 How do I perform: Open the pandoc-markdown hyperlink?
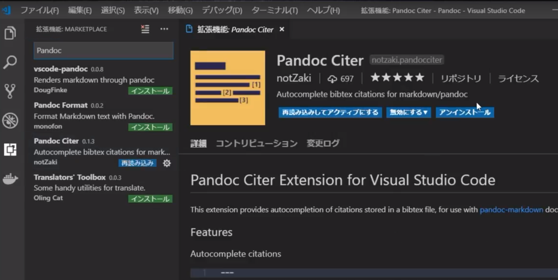pyautogui.click(x=511, y=210)
